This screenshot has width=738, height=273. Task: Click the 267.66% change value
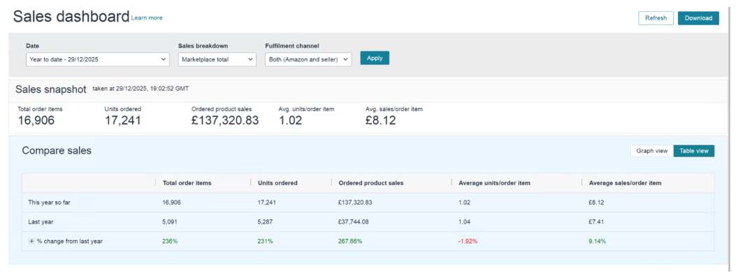coord(350,241)
